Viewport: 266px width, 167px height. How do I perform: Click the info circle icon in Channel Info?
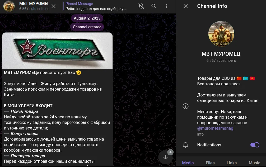coord(185,106)
